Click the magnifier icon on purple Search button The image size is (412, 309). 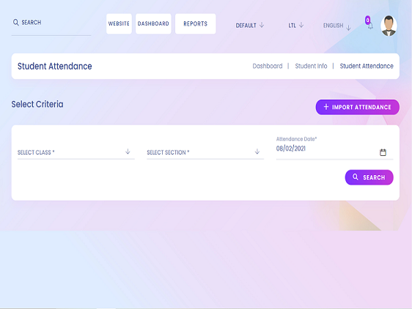coord(356,177)
